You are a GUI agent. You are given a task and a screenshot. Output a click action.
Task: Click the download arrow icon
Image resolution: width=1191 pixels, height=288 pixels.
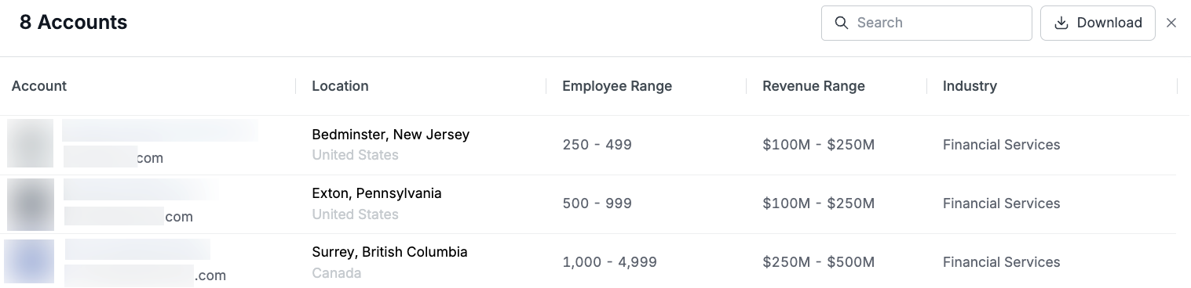click(1061, 23)
